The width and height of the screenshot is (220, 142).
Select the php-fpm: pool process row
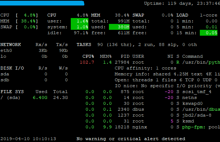[153, 127]
